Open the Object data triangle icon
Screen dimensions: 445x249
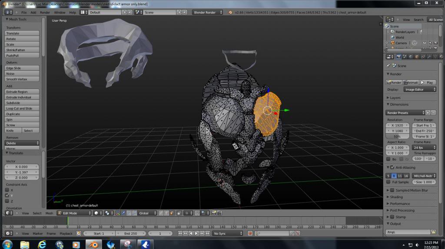[x=435, y=57]
